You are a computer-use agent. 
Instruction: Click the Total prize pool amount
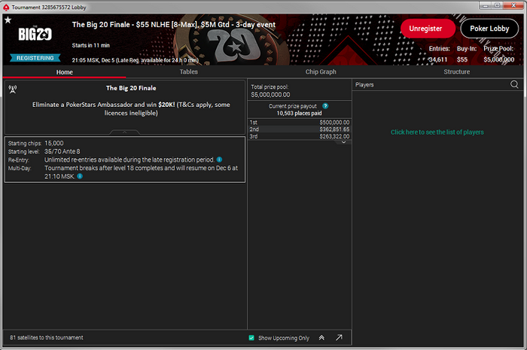click(270, 95)
